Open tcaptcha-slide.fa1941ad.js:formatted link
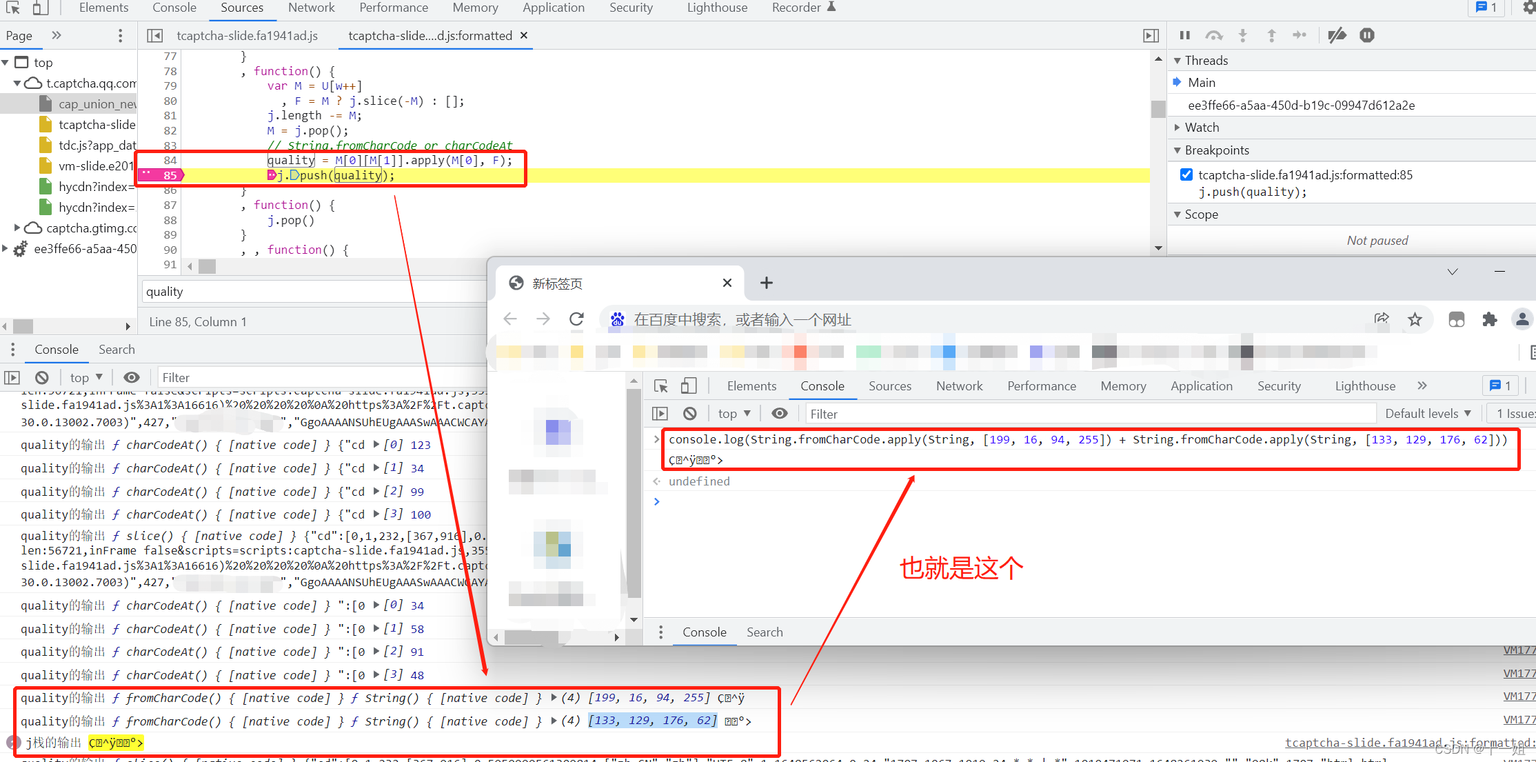 [x=1406, y=742]
